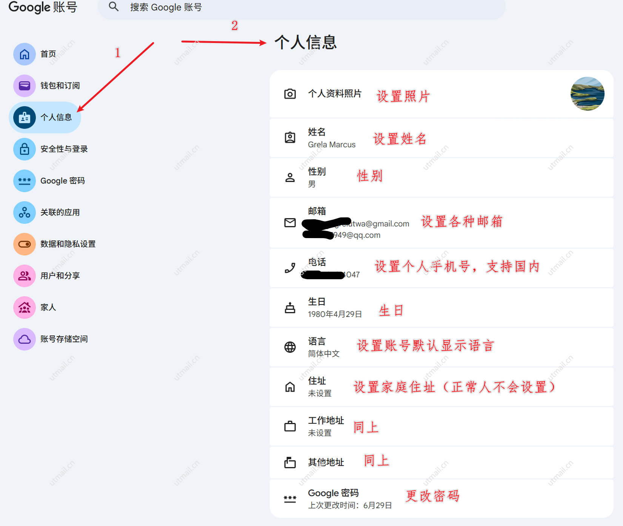Viewport: 623px width, 526px height.
Task: Select the birthday cake icon beside 生日
Action: [290, 308]
